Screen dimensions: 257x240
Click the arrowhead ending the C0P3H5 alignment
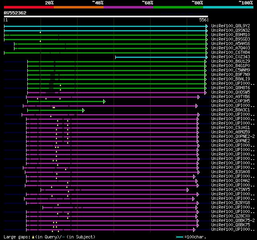coord(104,102)
